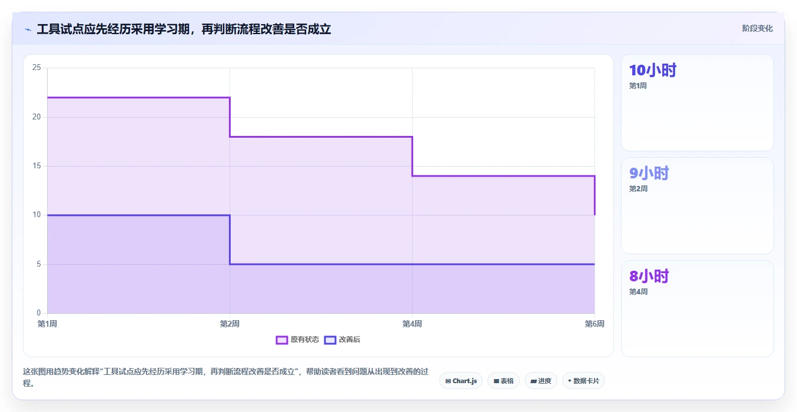The image size is (797, 412).
Task: Select the Chart.js tag
Action: click(x=461, y=381)
